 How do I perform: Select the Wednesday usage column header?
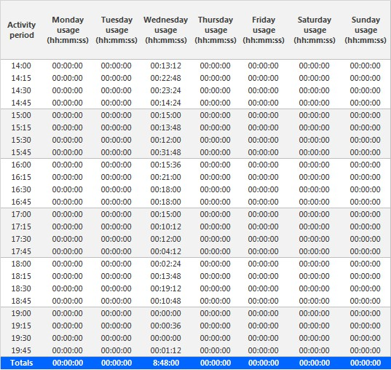pyautogui.click(x=166, y=30)
